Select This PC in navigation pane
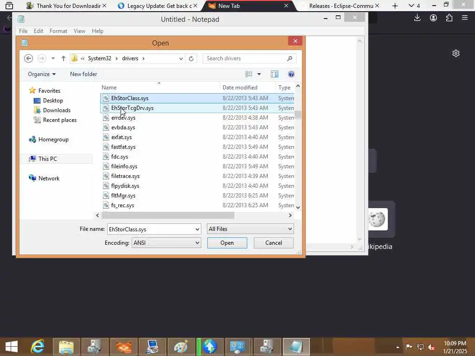The height and width of the screenshot is (356, 475). [x=56, y=159]
